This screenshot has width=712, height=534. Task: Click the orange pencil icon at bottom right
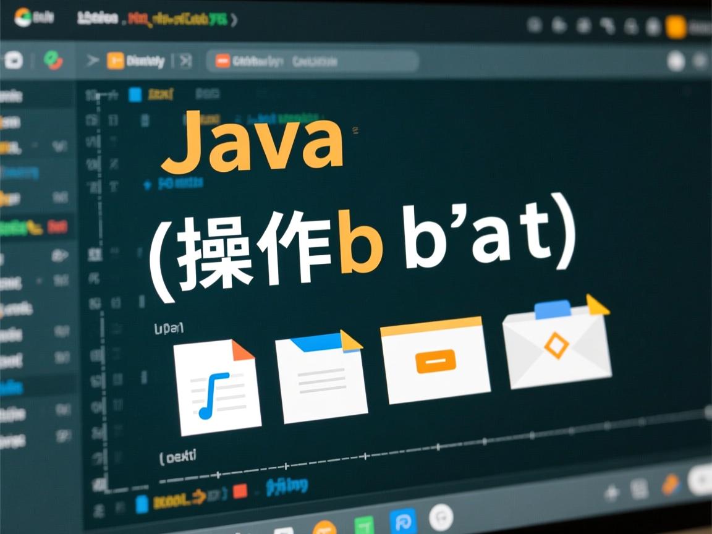click(x=670, y=486)
